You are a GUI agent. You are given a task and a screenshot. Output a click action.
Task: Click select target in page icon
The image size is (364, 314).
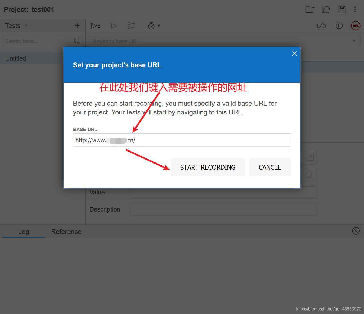[310, 158]
